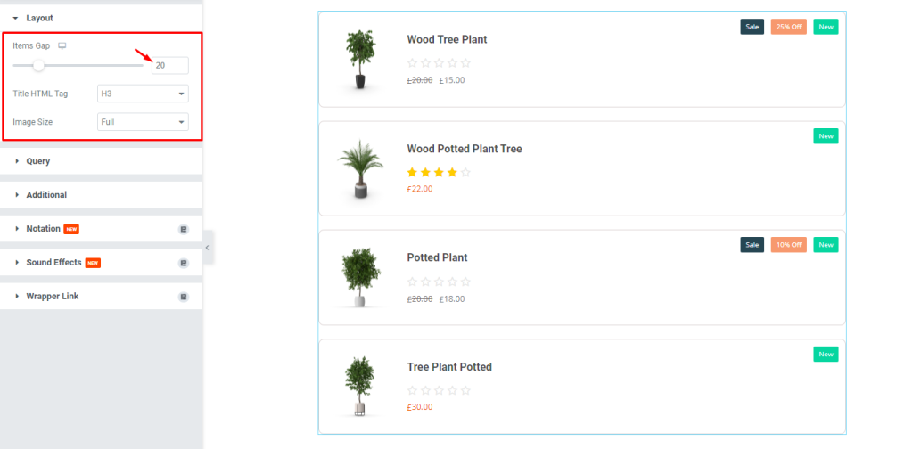The image size is (913, 449).
Task: Collapse the editor panel with the arrow handle
Action: pyautogui.click(x=208, y=247)
